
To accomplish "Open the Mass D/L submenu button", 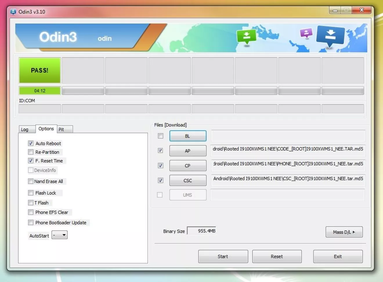I will pos(344,232).
